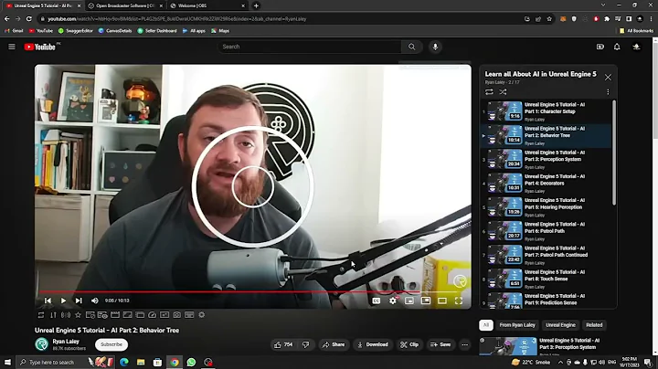Open the All Bookmarks folder
This screenshot has width=658, height=369.
[x=637, y=31]
